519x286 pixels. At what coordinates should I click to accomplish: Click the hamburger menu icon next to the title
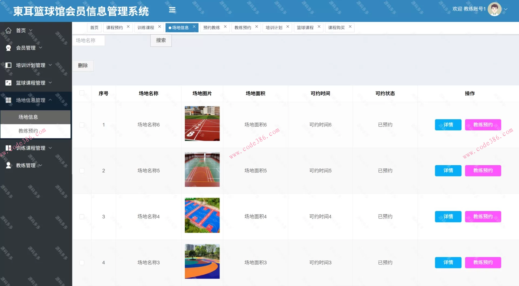172,10
